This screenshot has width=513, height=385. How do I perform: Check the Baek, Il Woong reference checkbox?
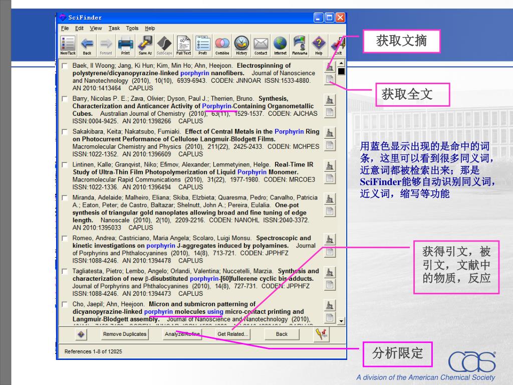click(x=65, y=66)
